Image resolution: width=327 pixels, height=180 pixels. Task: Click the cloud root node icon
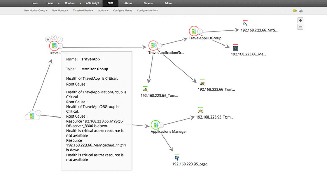pyautogui.click(x=32, y=116)
